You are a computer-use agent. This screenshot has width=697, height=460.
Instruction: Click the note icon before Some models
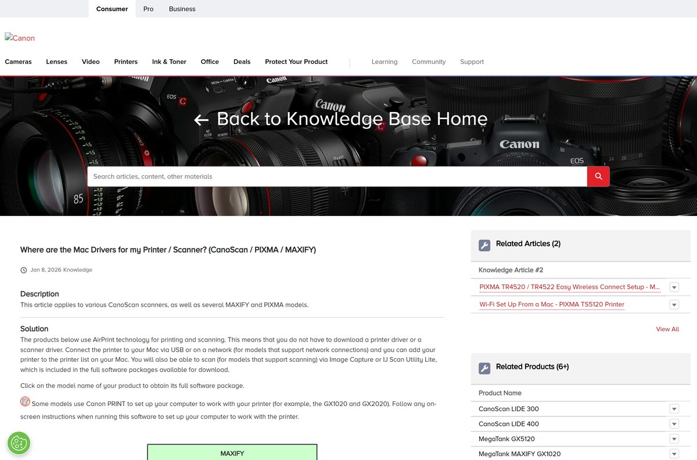point(25,402)
